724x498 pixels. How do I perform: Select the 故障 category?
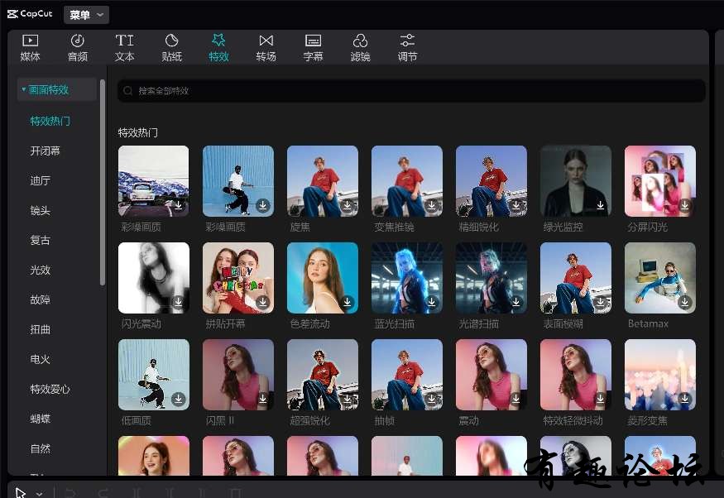tap(41, 299)
